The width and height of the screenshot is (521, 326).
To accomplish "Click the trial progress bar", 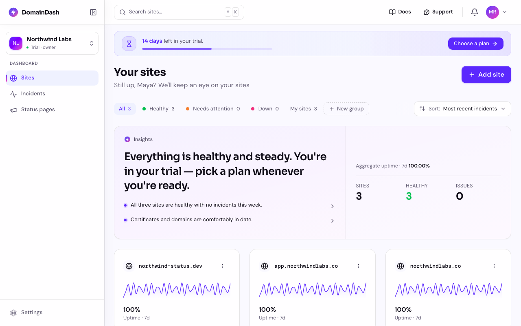I will pos(207,49).
